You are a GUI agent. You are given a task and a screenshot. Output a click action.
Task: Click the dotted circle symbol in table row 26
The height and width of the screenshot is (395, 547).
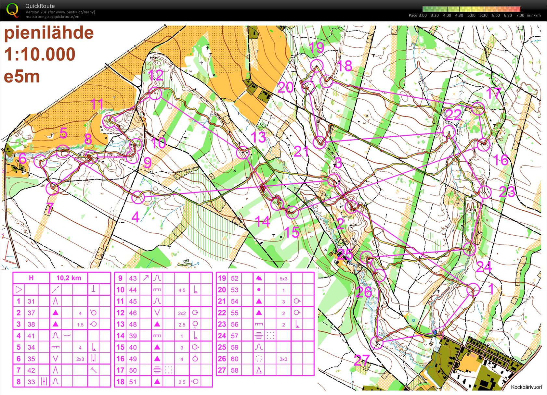point(259,359)
